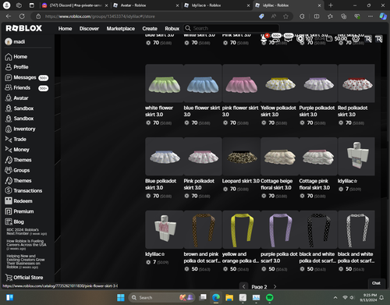Open the madi profile name in sidebar
This screenshot has height=305, width=390.
19,41
